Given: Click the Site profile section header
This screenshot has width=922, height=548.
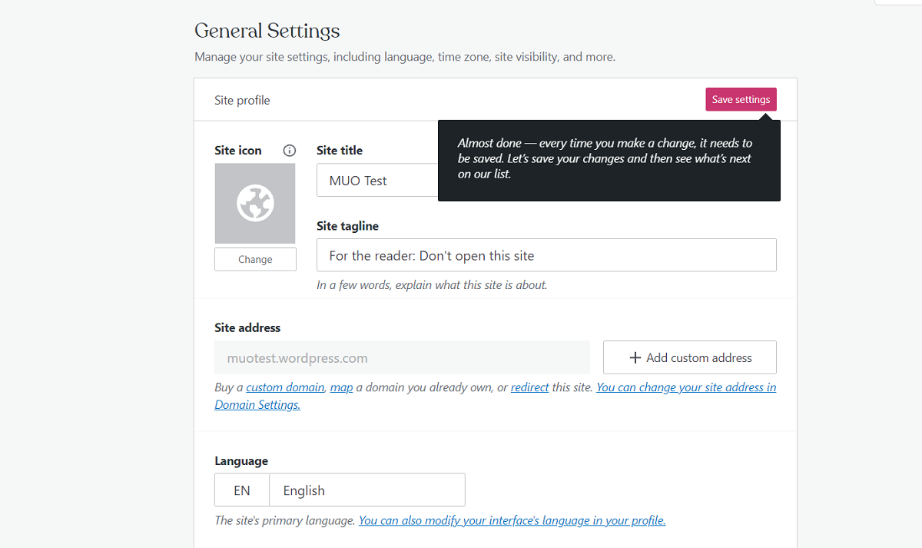Looking at the screenshot, I should pyautogui.click(x=242, y=100).
